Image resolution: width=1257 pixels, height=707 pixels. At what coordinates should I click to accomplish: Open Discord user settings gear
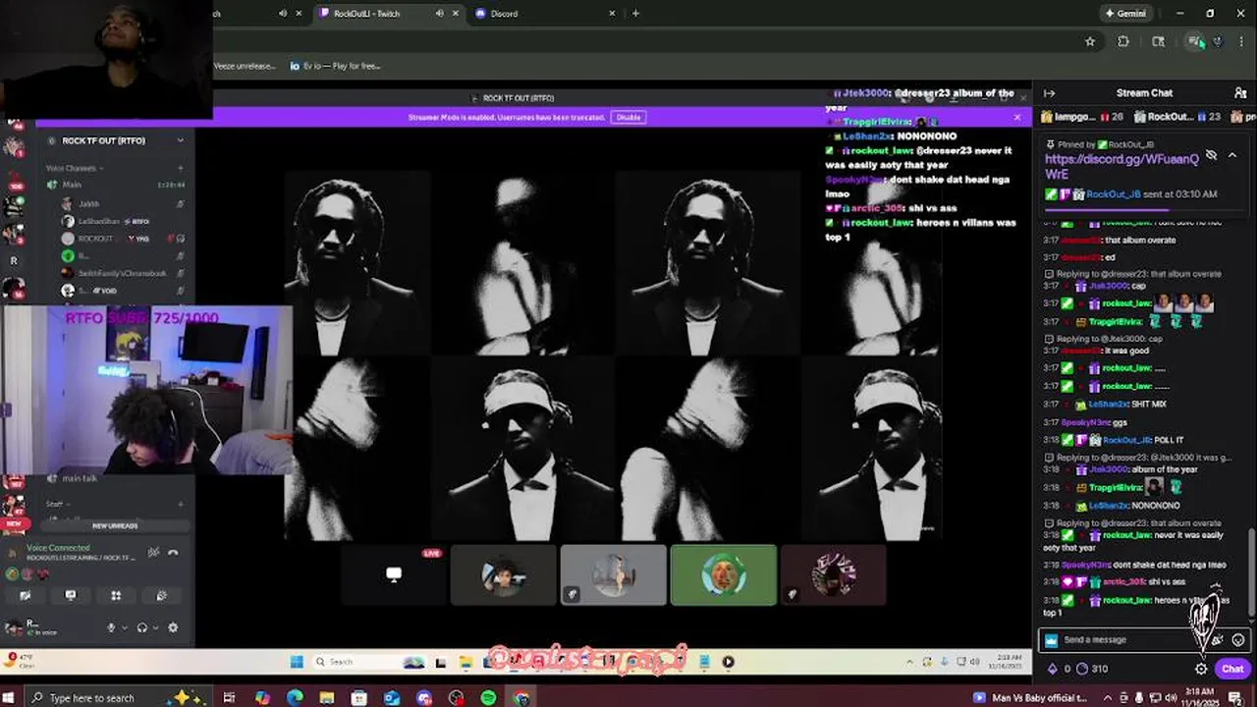[x=173, y=627]
